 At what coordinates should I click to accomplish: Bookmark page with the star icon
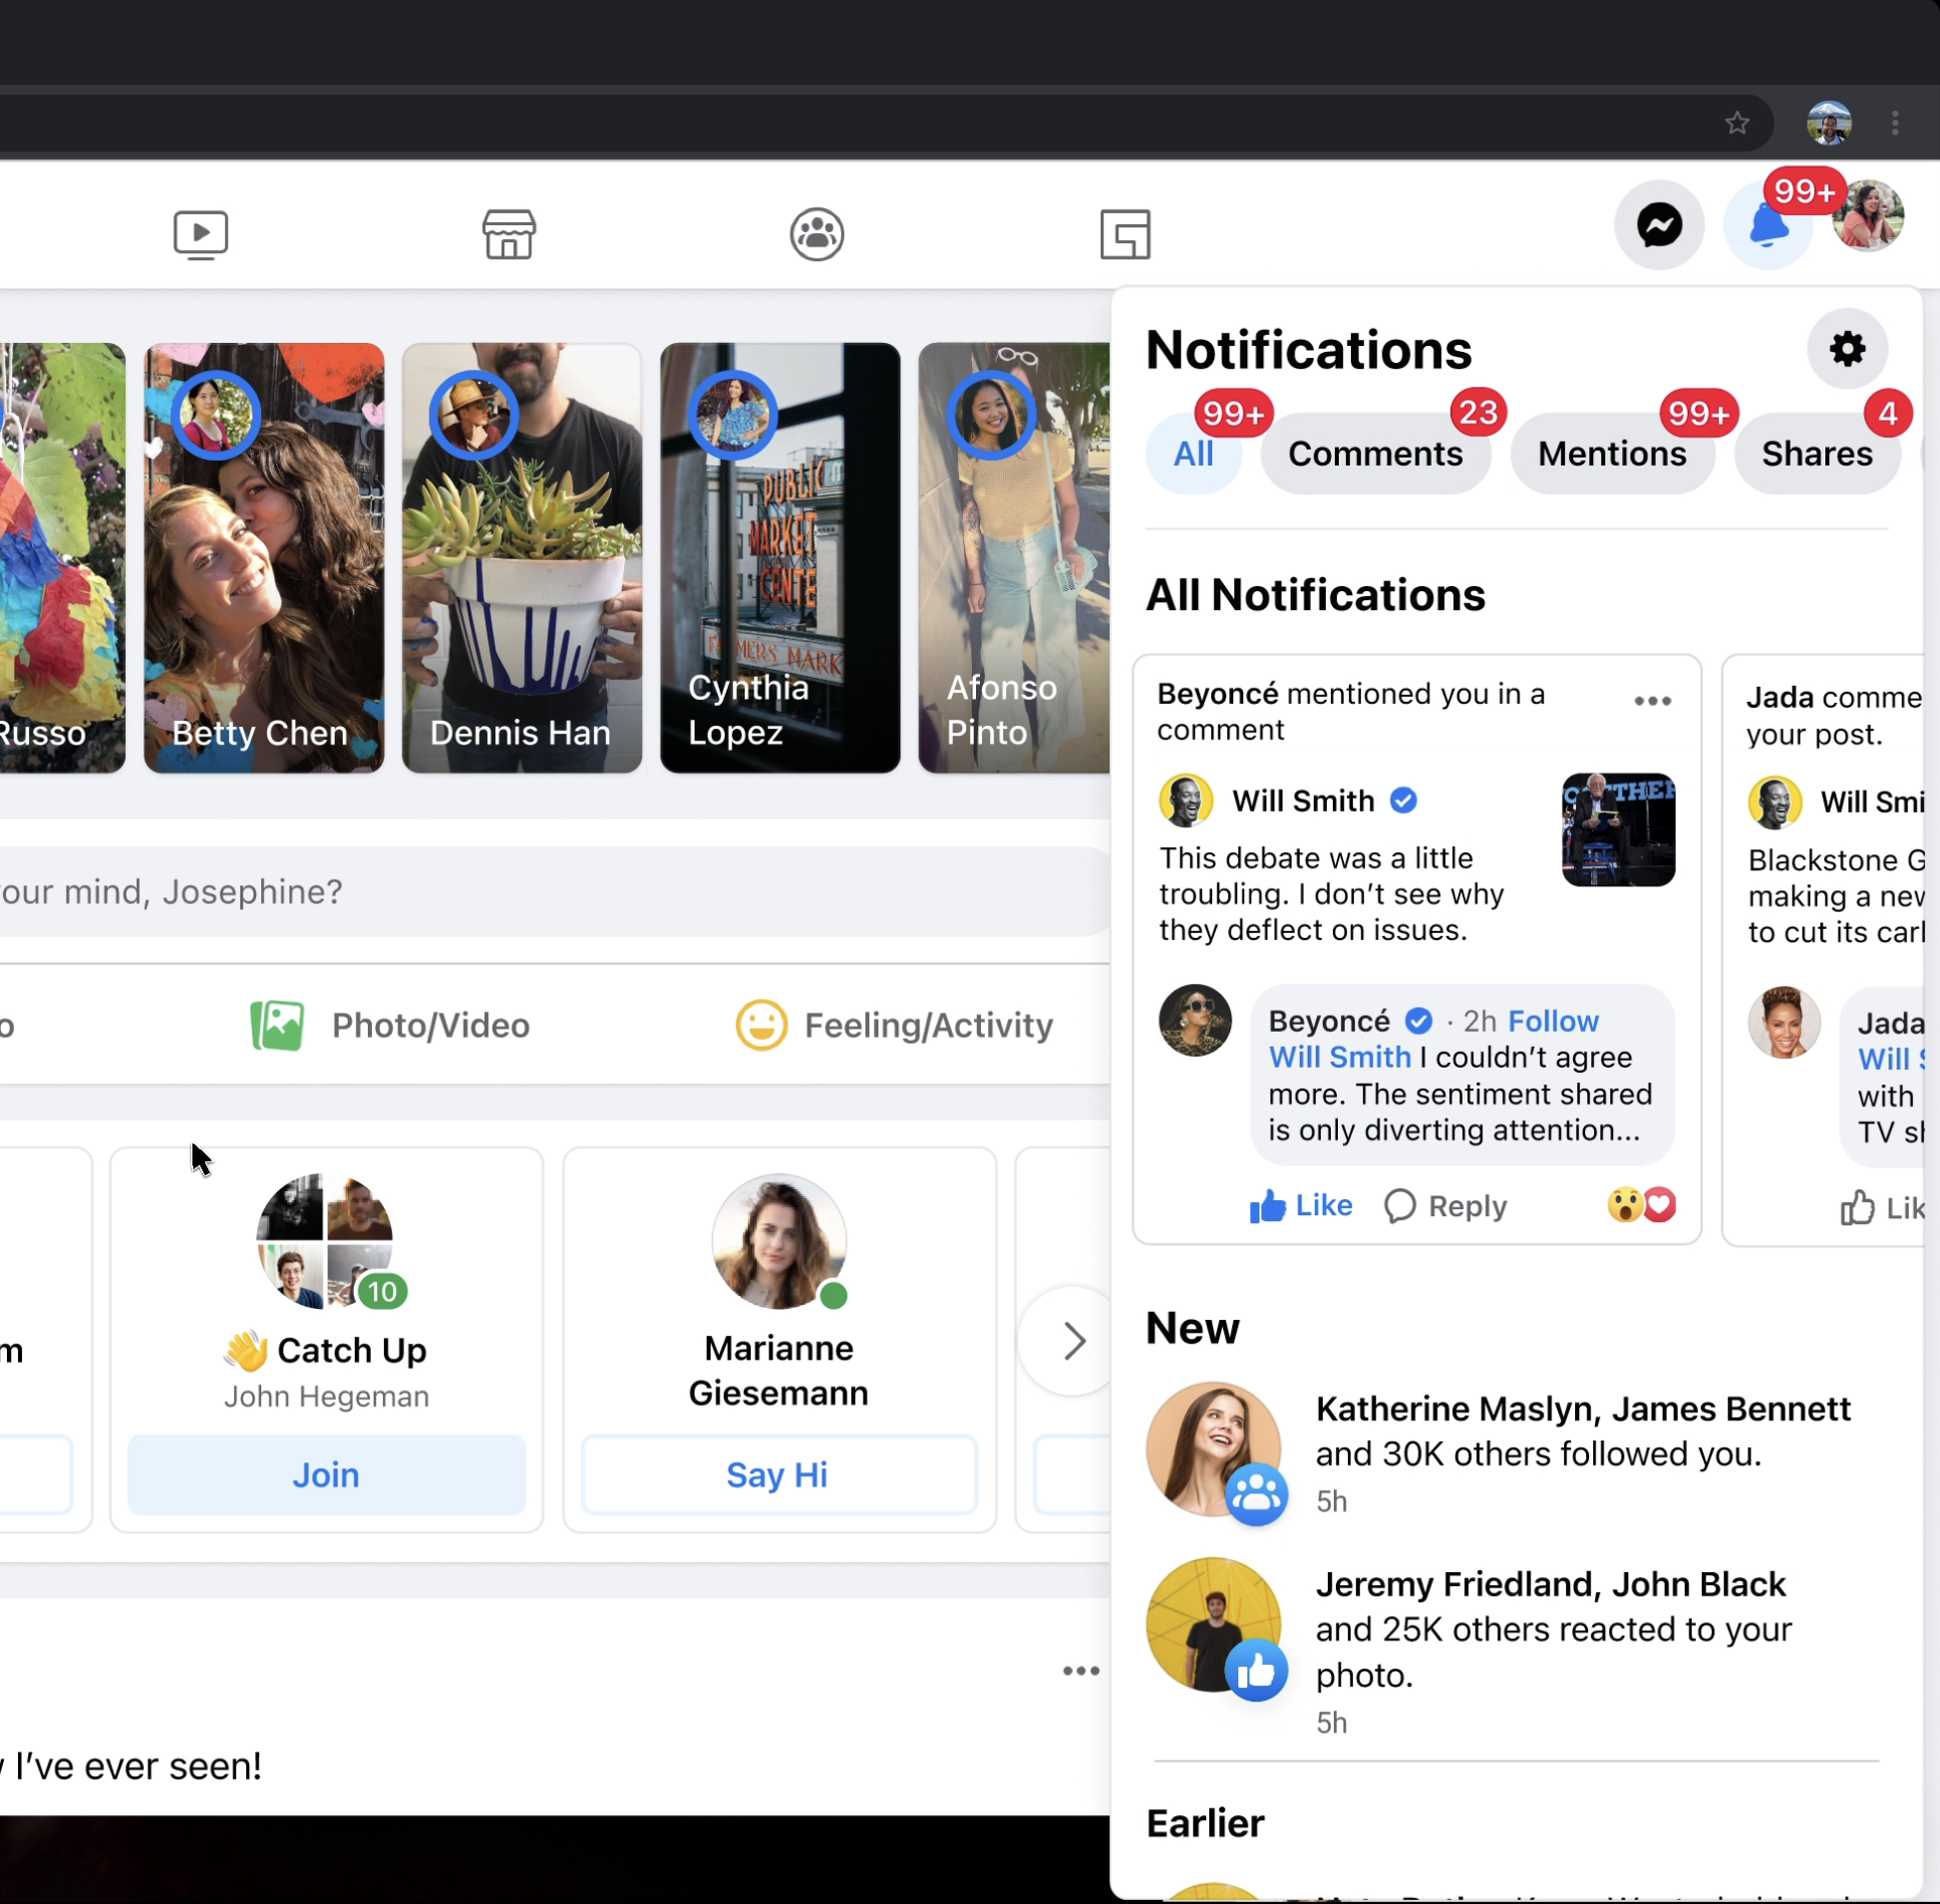[x=1737, y=123]
